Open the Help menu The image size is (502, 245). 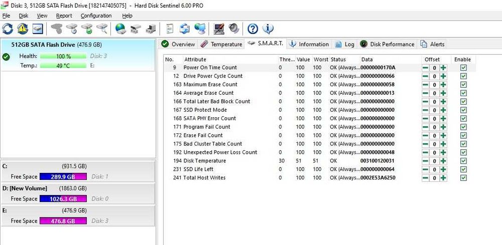[127, 16]
